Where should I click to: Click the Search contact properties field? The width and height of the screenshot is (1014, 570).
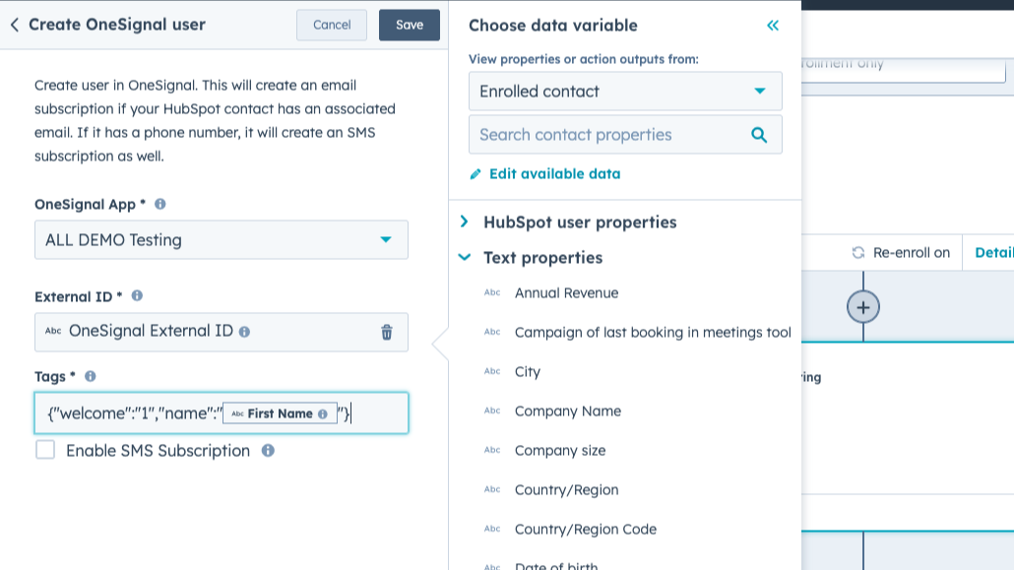click(x=605, y=135)
